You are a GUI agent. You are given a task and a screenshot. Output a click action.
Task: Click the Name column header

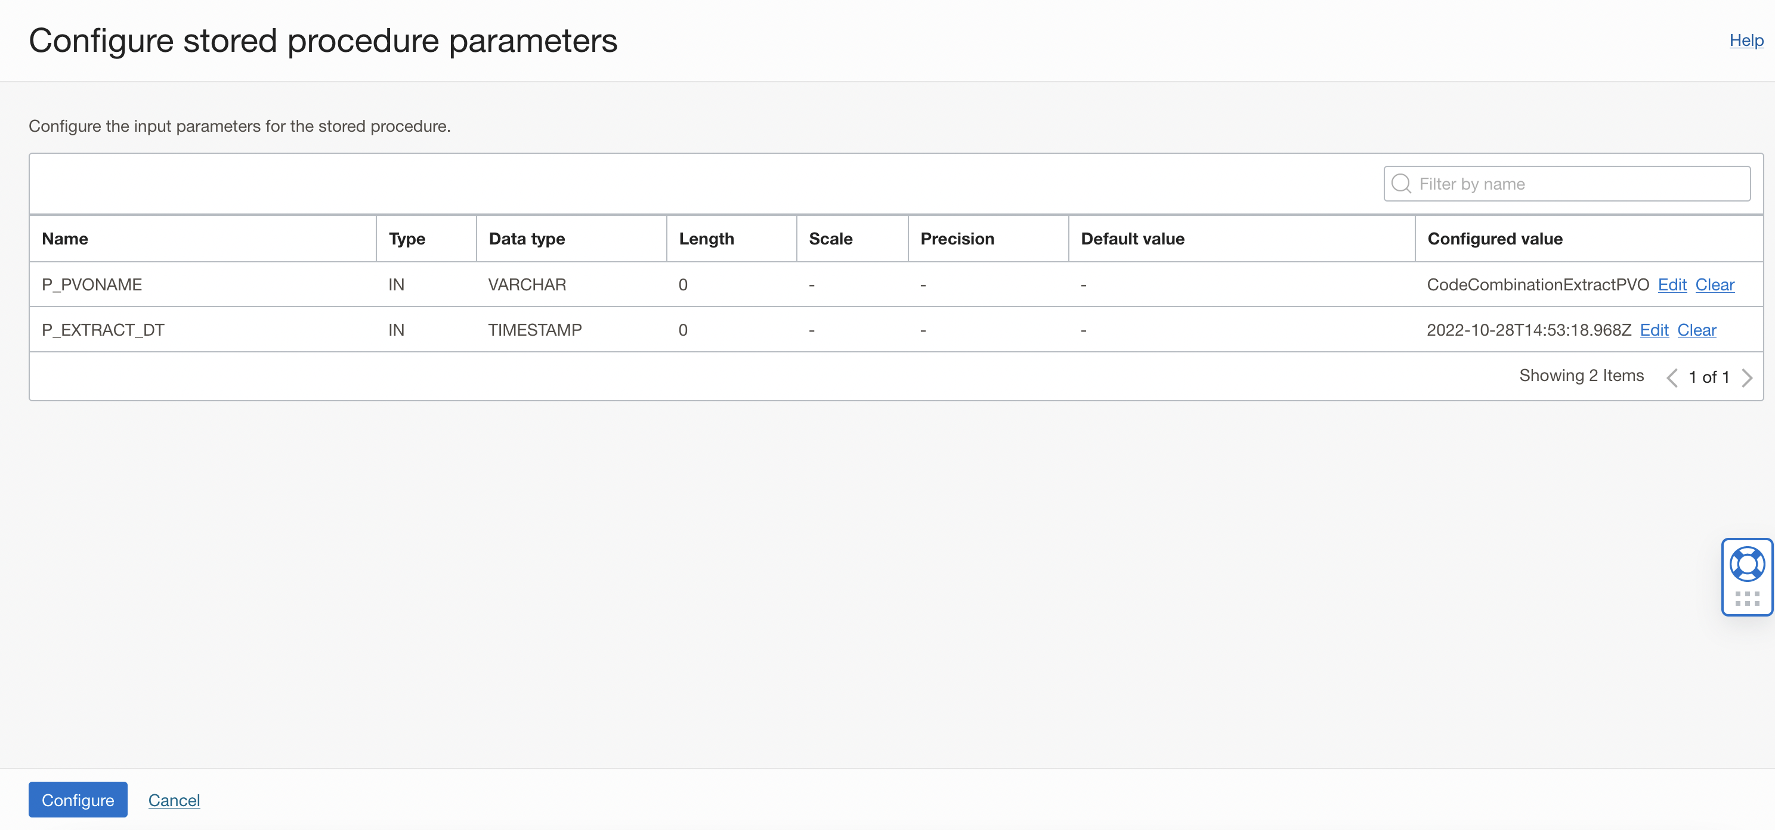click(x=65, y=239)
